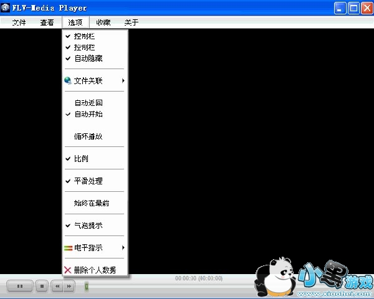Select 删除个人数据 menu entry
This screenshot has width=374, height=299.
(x=95, y=270)
